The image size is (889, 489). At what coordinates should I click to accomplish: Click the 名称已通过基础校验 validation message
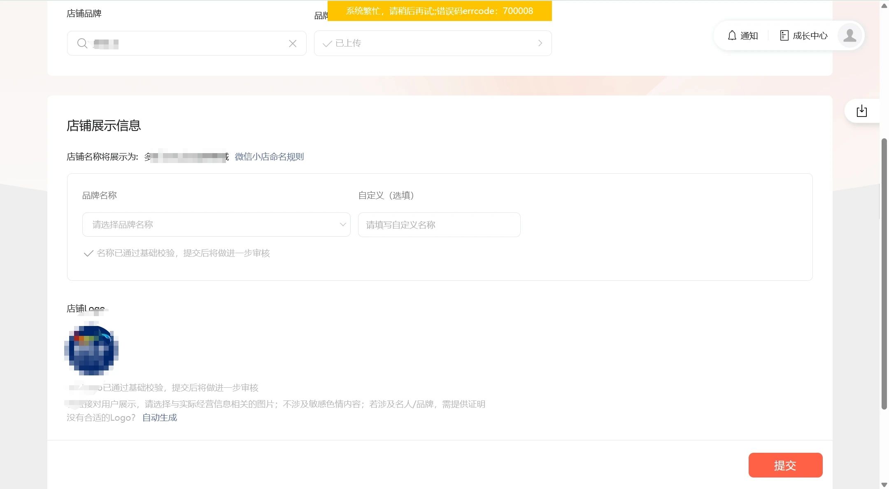tap(183, 253)
